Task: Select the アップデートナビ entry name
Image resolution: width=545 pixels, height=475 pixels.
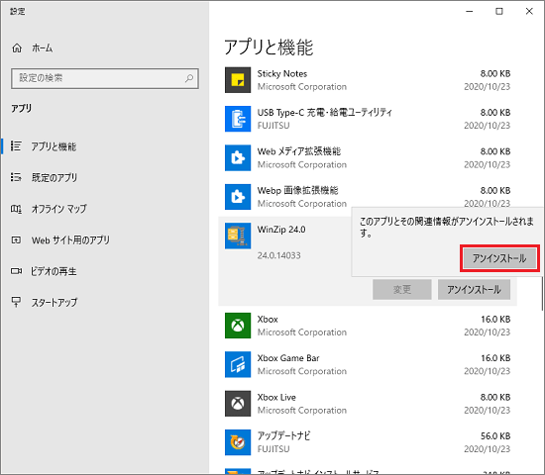Action: click(284, 435)
